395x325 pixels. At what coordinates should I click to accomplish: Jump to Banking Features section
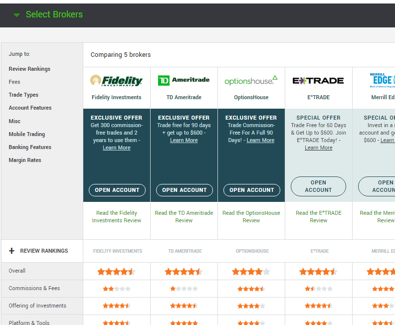click(x=30, y=147)
